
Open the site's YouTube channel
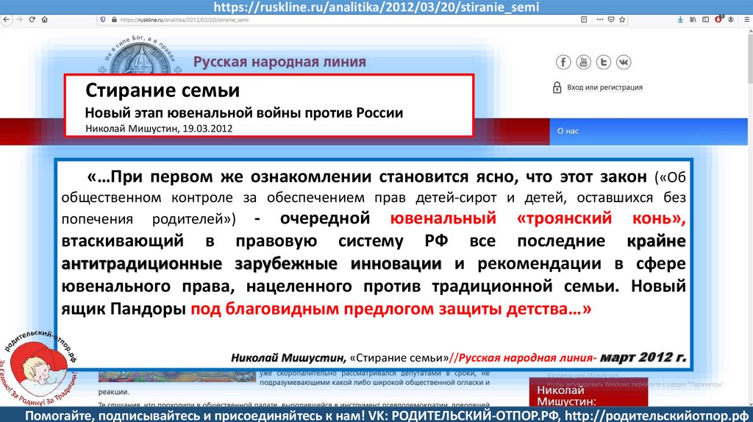pos(583,62)
